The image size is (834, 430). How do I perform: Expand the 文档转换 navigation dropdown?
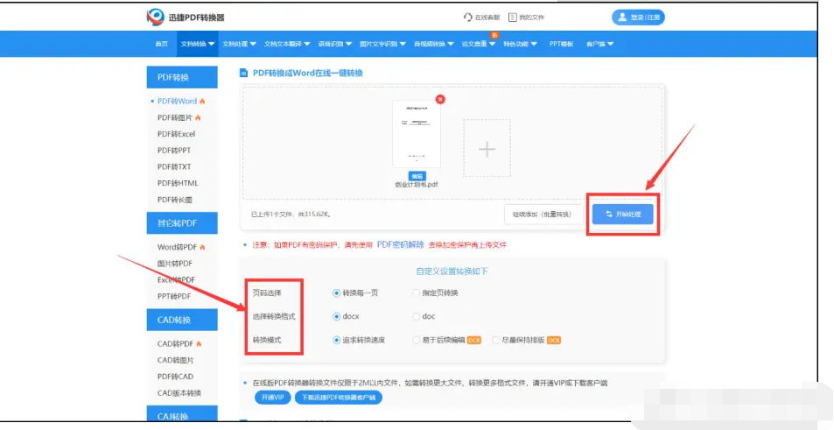[197, 44]
